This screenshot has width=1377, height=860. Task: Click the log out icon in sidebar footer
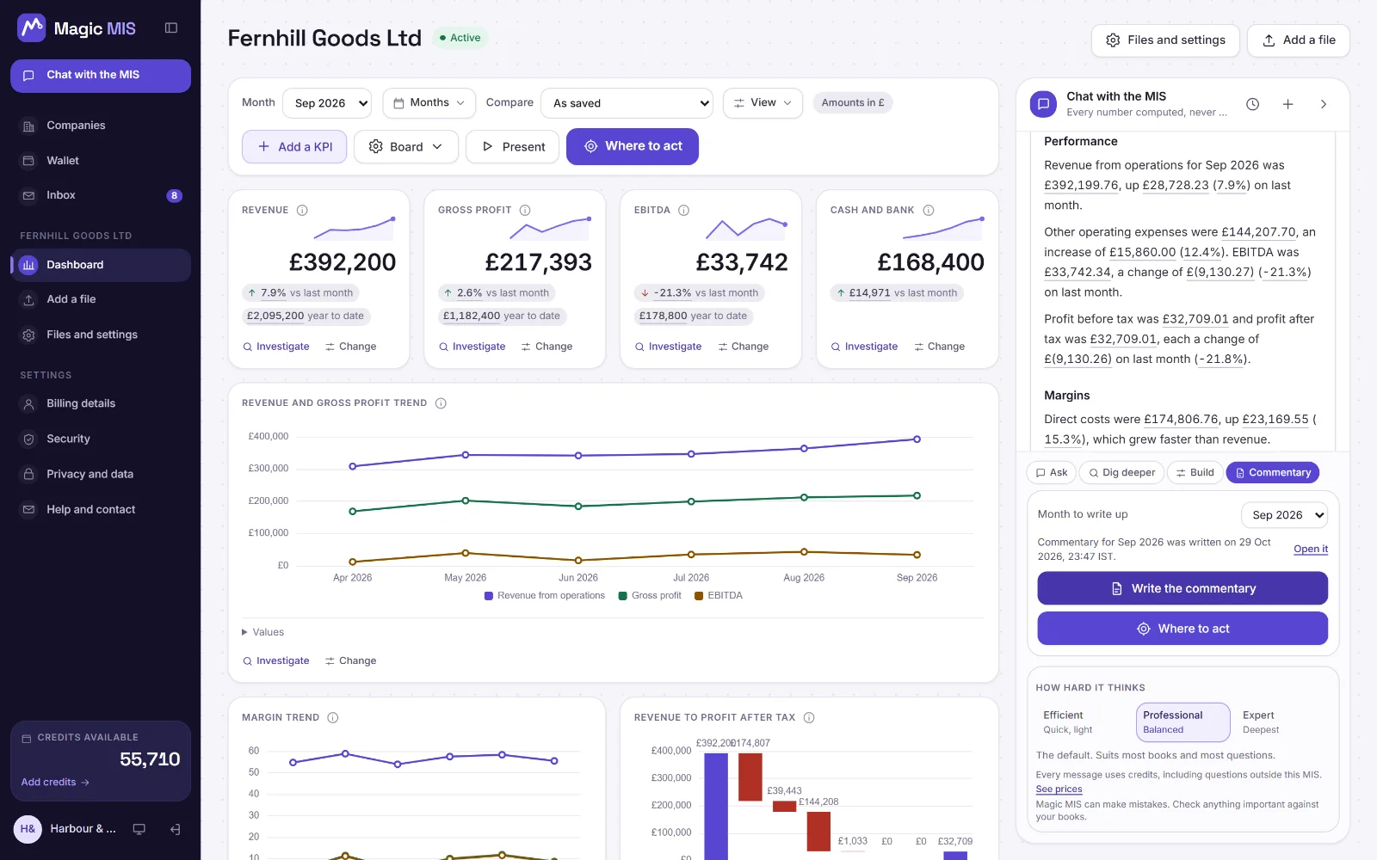click(x=175, y=829)
